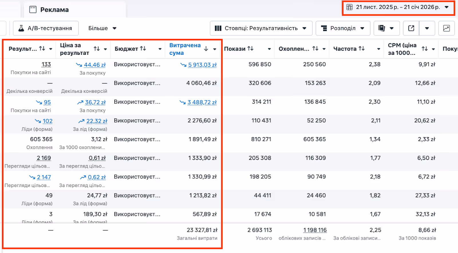Open Покази column options caret
Image resolution: width=458 pixels, height=253 pixels.
pos(269,49)
